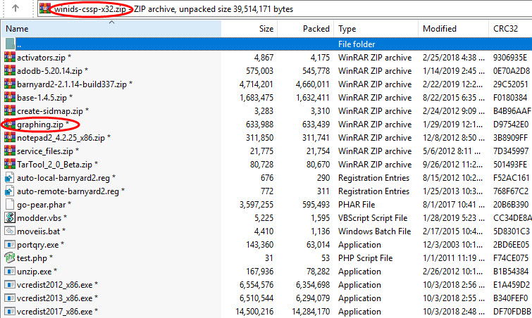The image size is (532, 318).
Task: Click the test.php file icon
Action: pyautogui.click(x=9, y=257)
